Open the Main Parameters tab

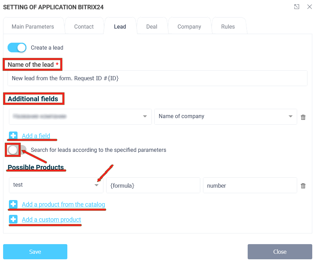(x=33, y=26)
